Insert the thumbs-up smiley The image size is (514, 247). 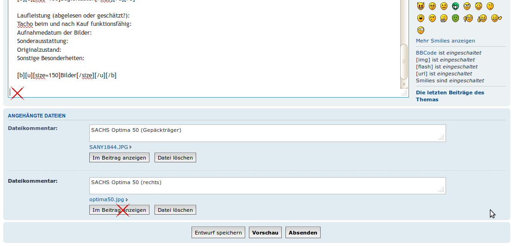pos(482,18)
